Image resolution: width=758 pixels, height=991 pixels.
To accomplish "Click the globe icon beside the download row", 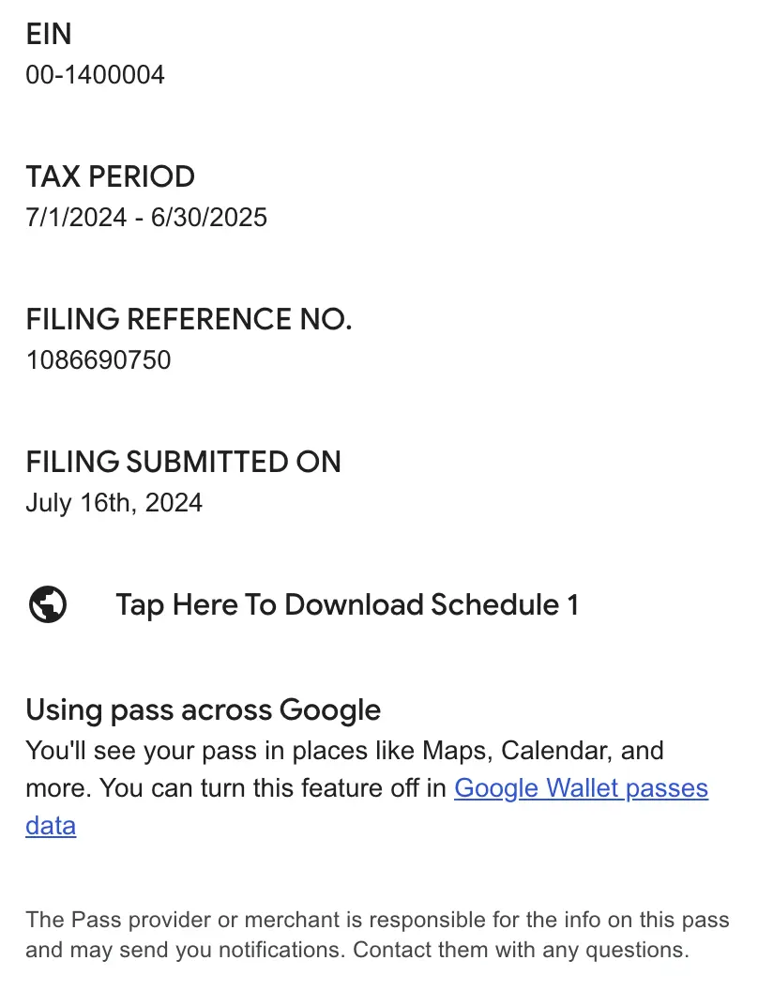I will pyautogui.click(x=48, y=604).
